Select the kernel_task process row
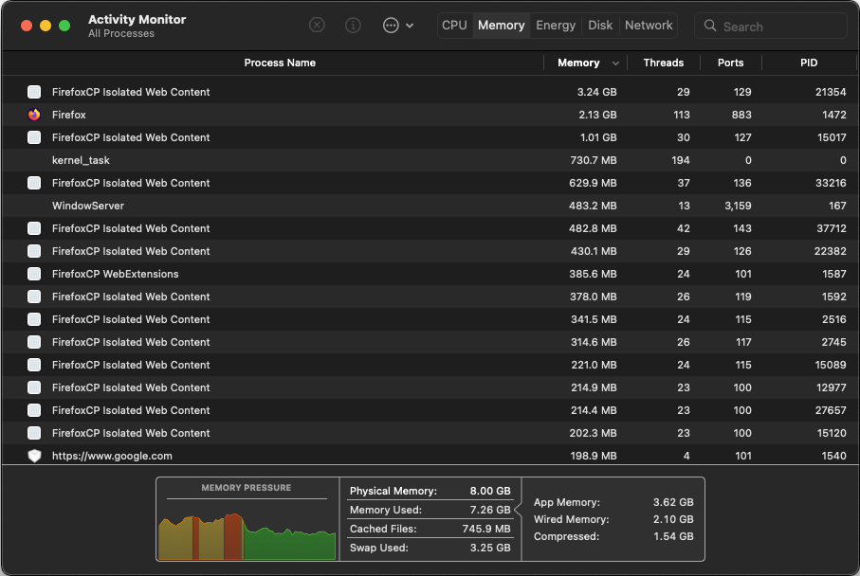Image resolution: width=860 pixels, height=576 pixels. 430,160
